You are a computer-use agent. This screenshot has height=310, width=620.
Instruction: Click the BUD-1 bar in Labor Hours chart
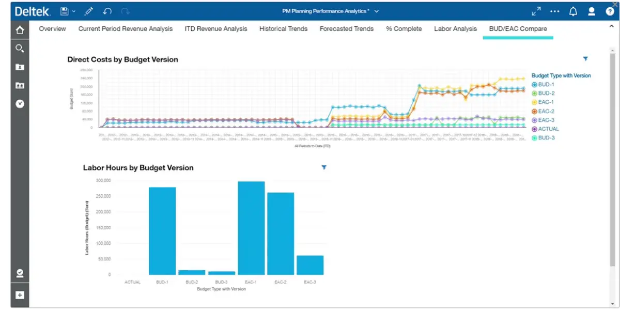pos(162,231)
